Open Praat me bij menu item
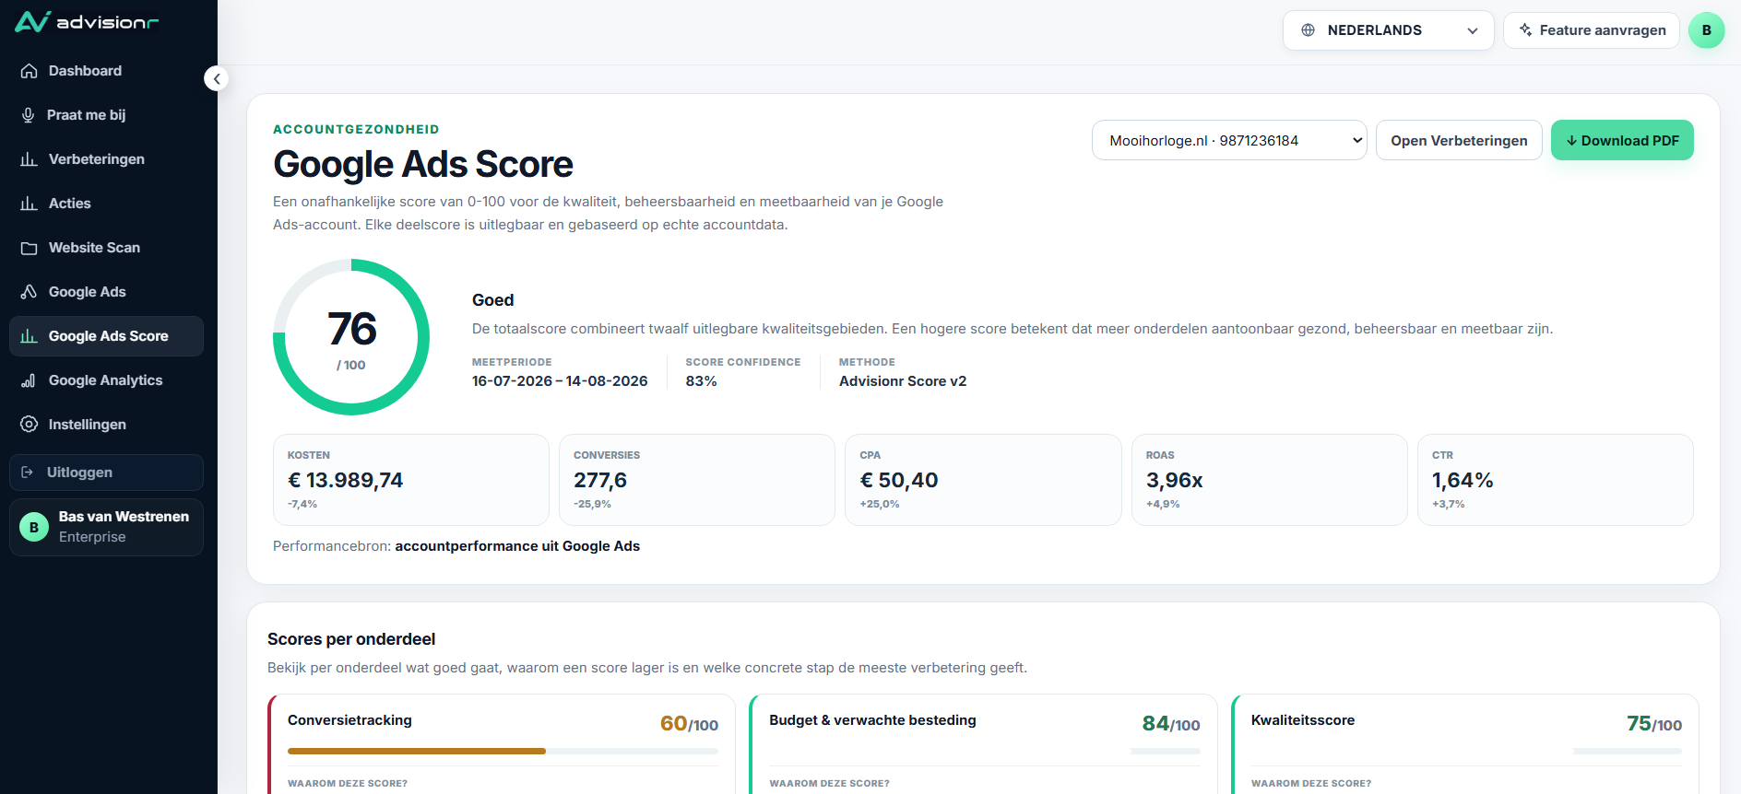 (106, 115)
